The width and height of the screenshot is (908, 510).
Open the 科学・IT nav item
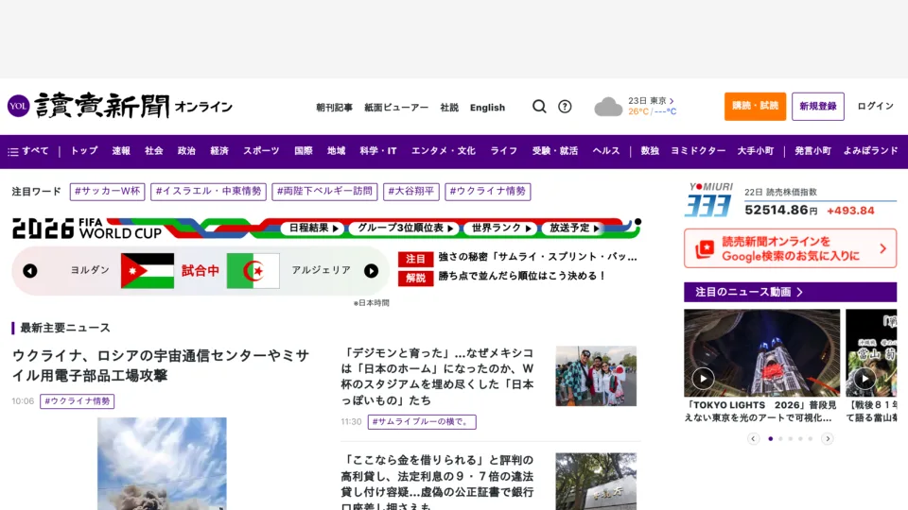click(x=378, y=151)
